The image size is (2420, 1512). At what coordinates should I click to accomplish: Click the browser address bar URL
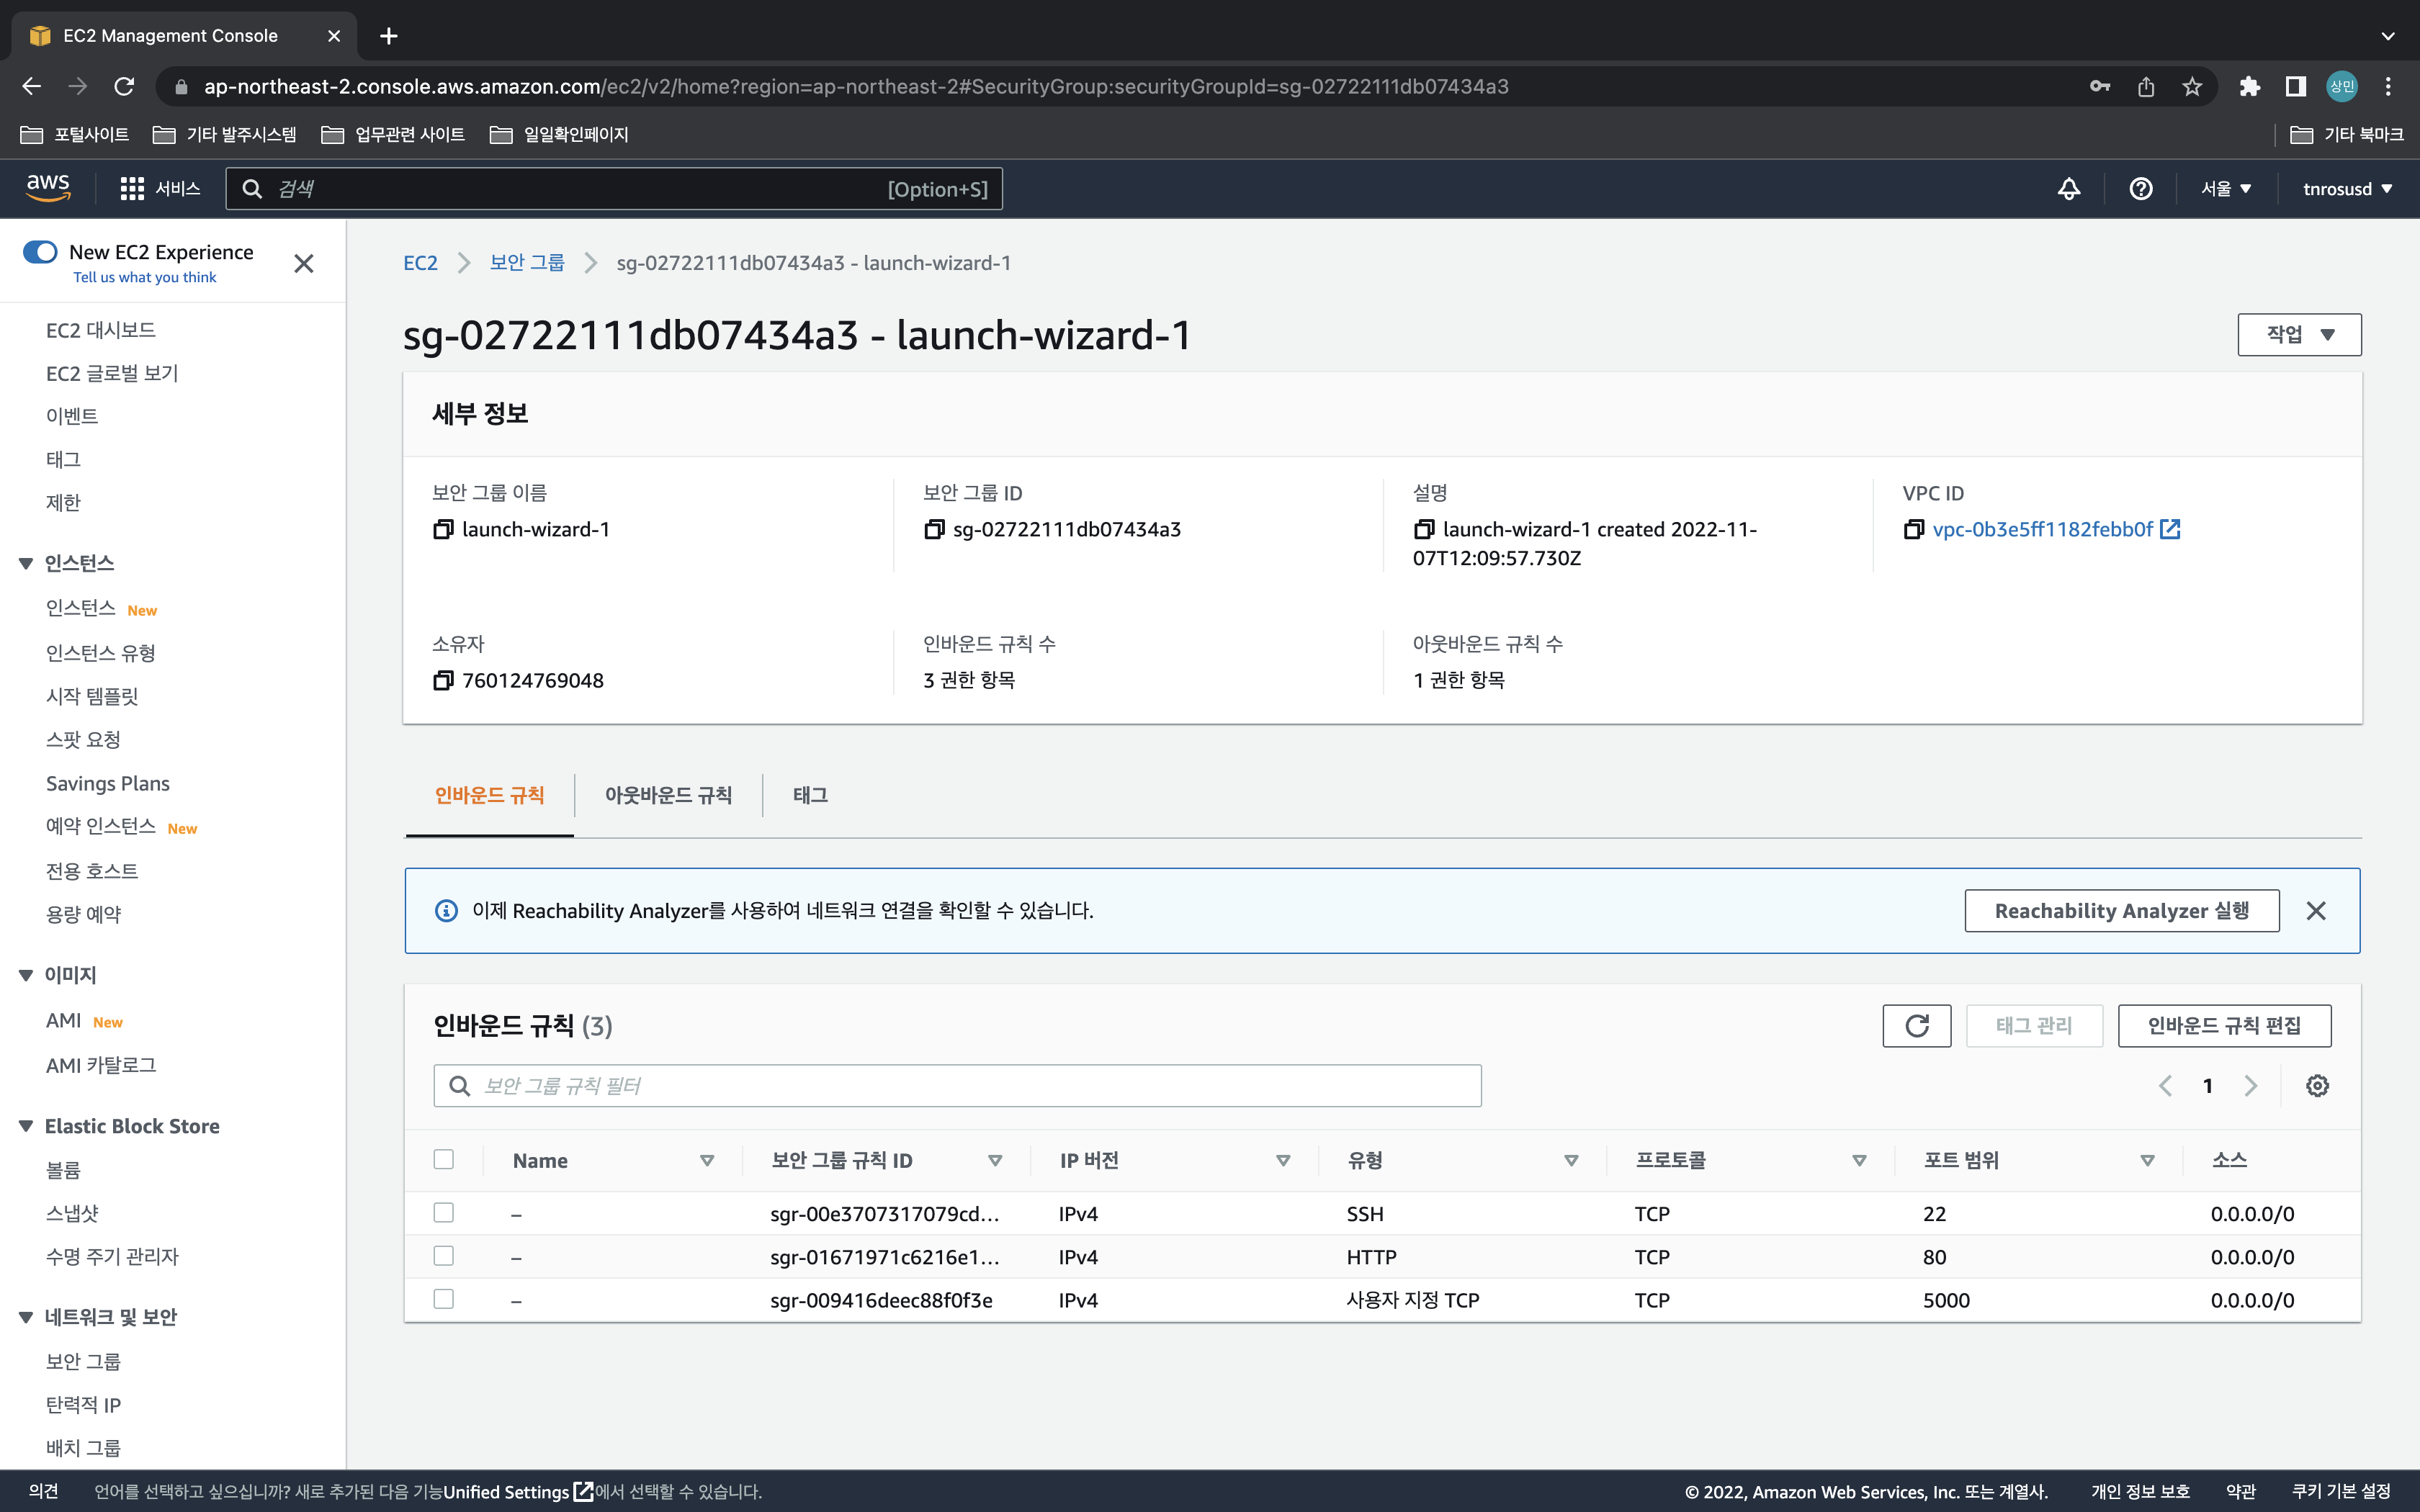click(856, 87)
